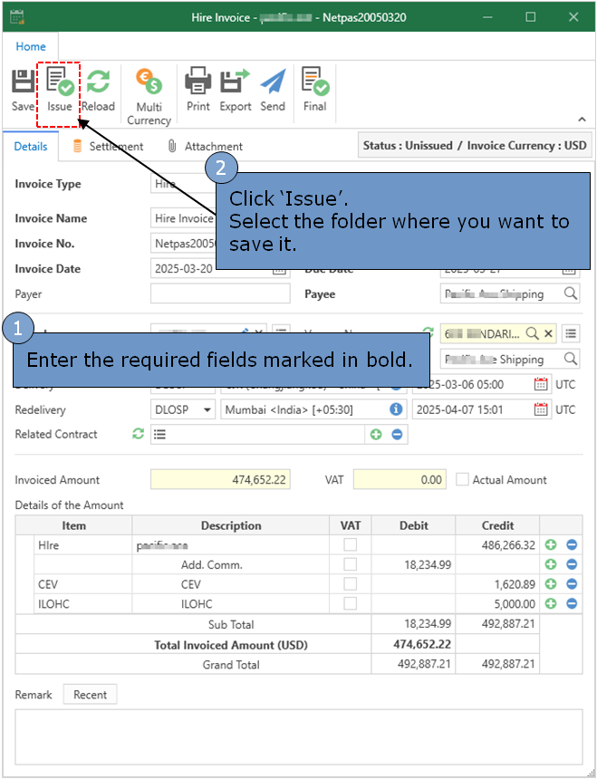Open the Redelivery date calendar picker
This screenshot has width=597, height=779.
click(x=541, y=409)
